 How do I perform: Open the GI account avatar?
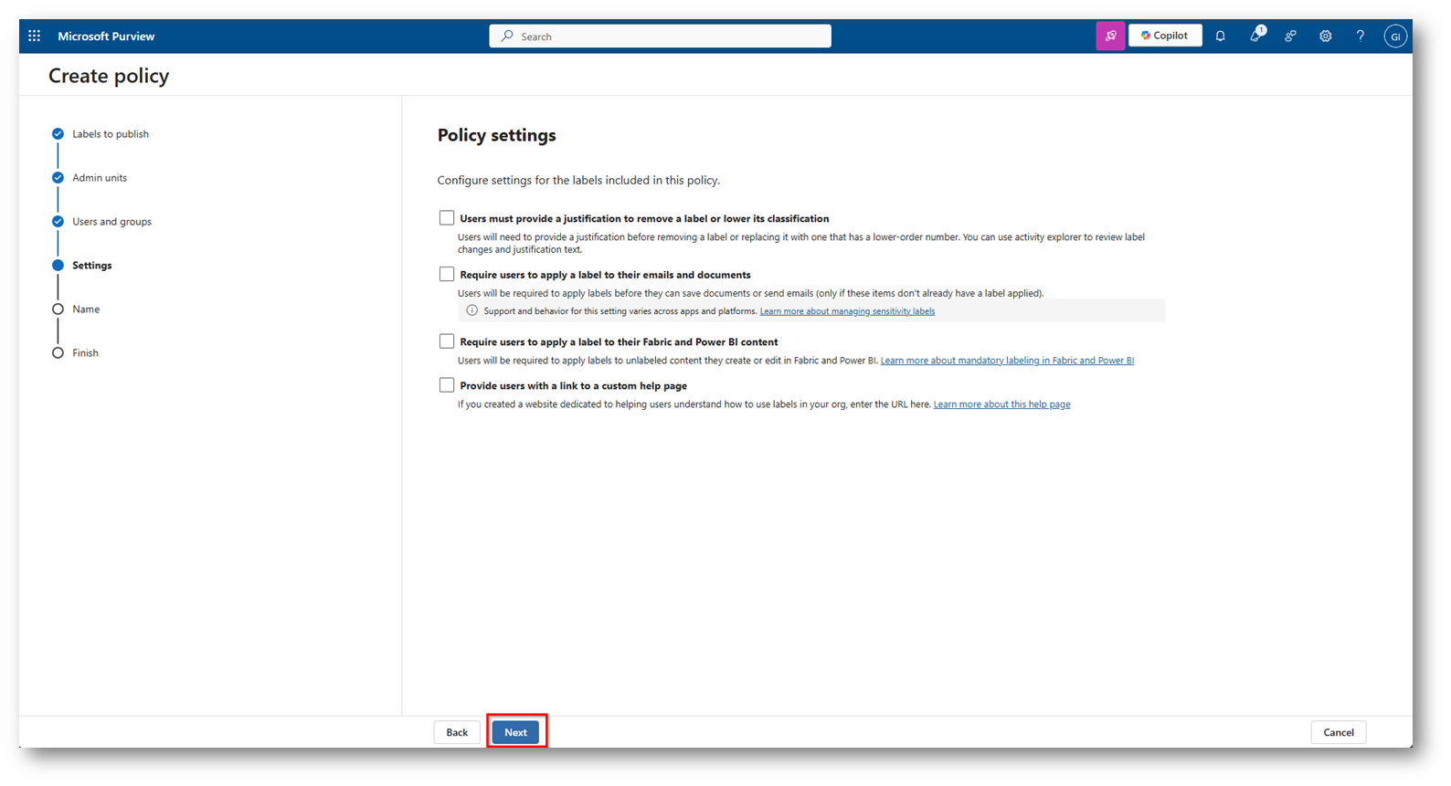[1395, 37]
